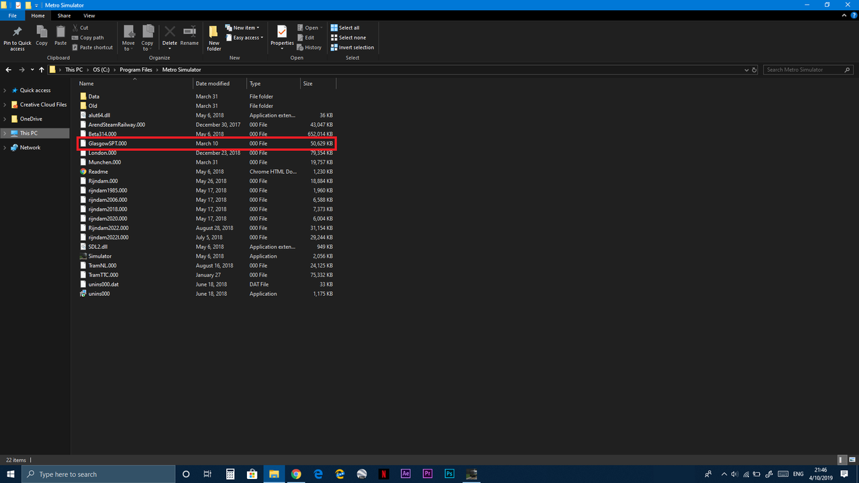This screenshot has width=859, height=483.
Task: Select the London.000 file
Action: pyautogui.click(x=207, y=153)
